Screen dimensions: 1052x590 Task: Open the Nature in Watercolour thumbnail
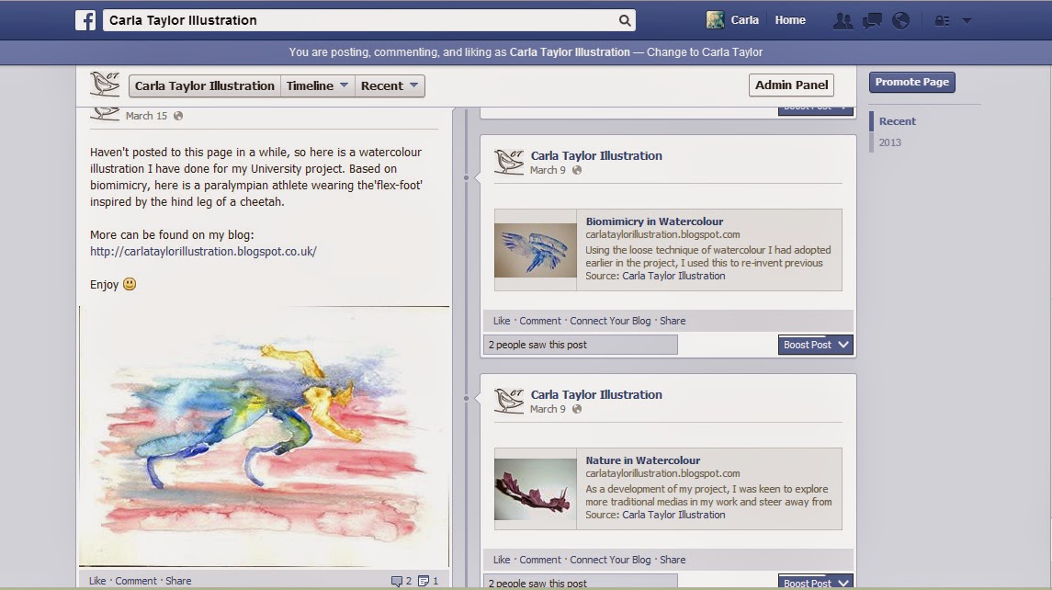[536, 489]
